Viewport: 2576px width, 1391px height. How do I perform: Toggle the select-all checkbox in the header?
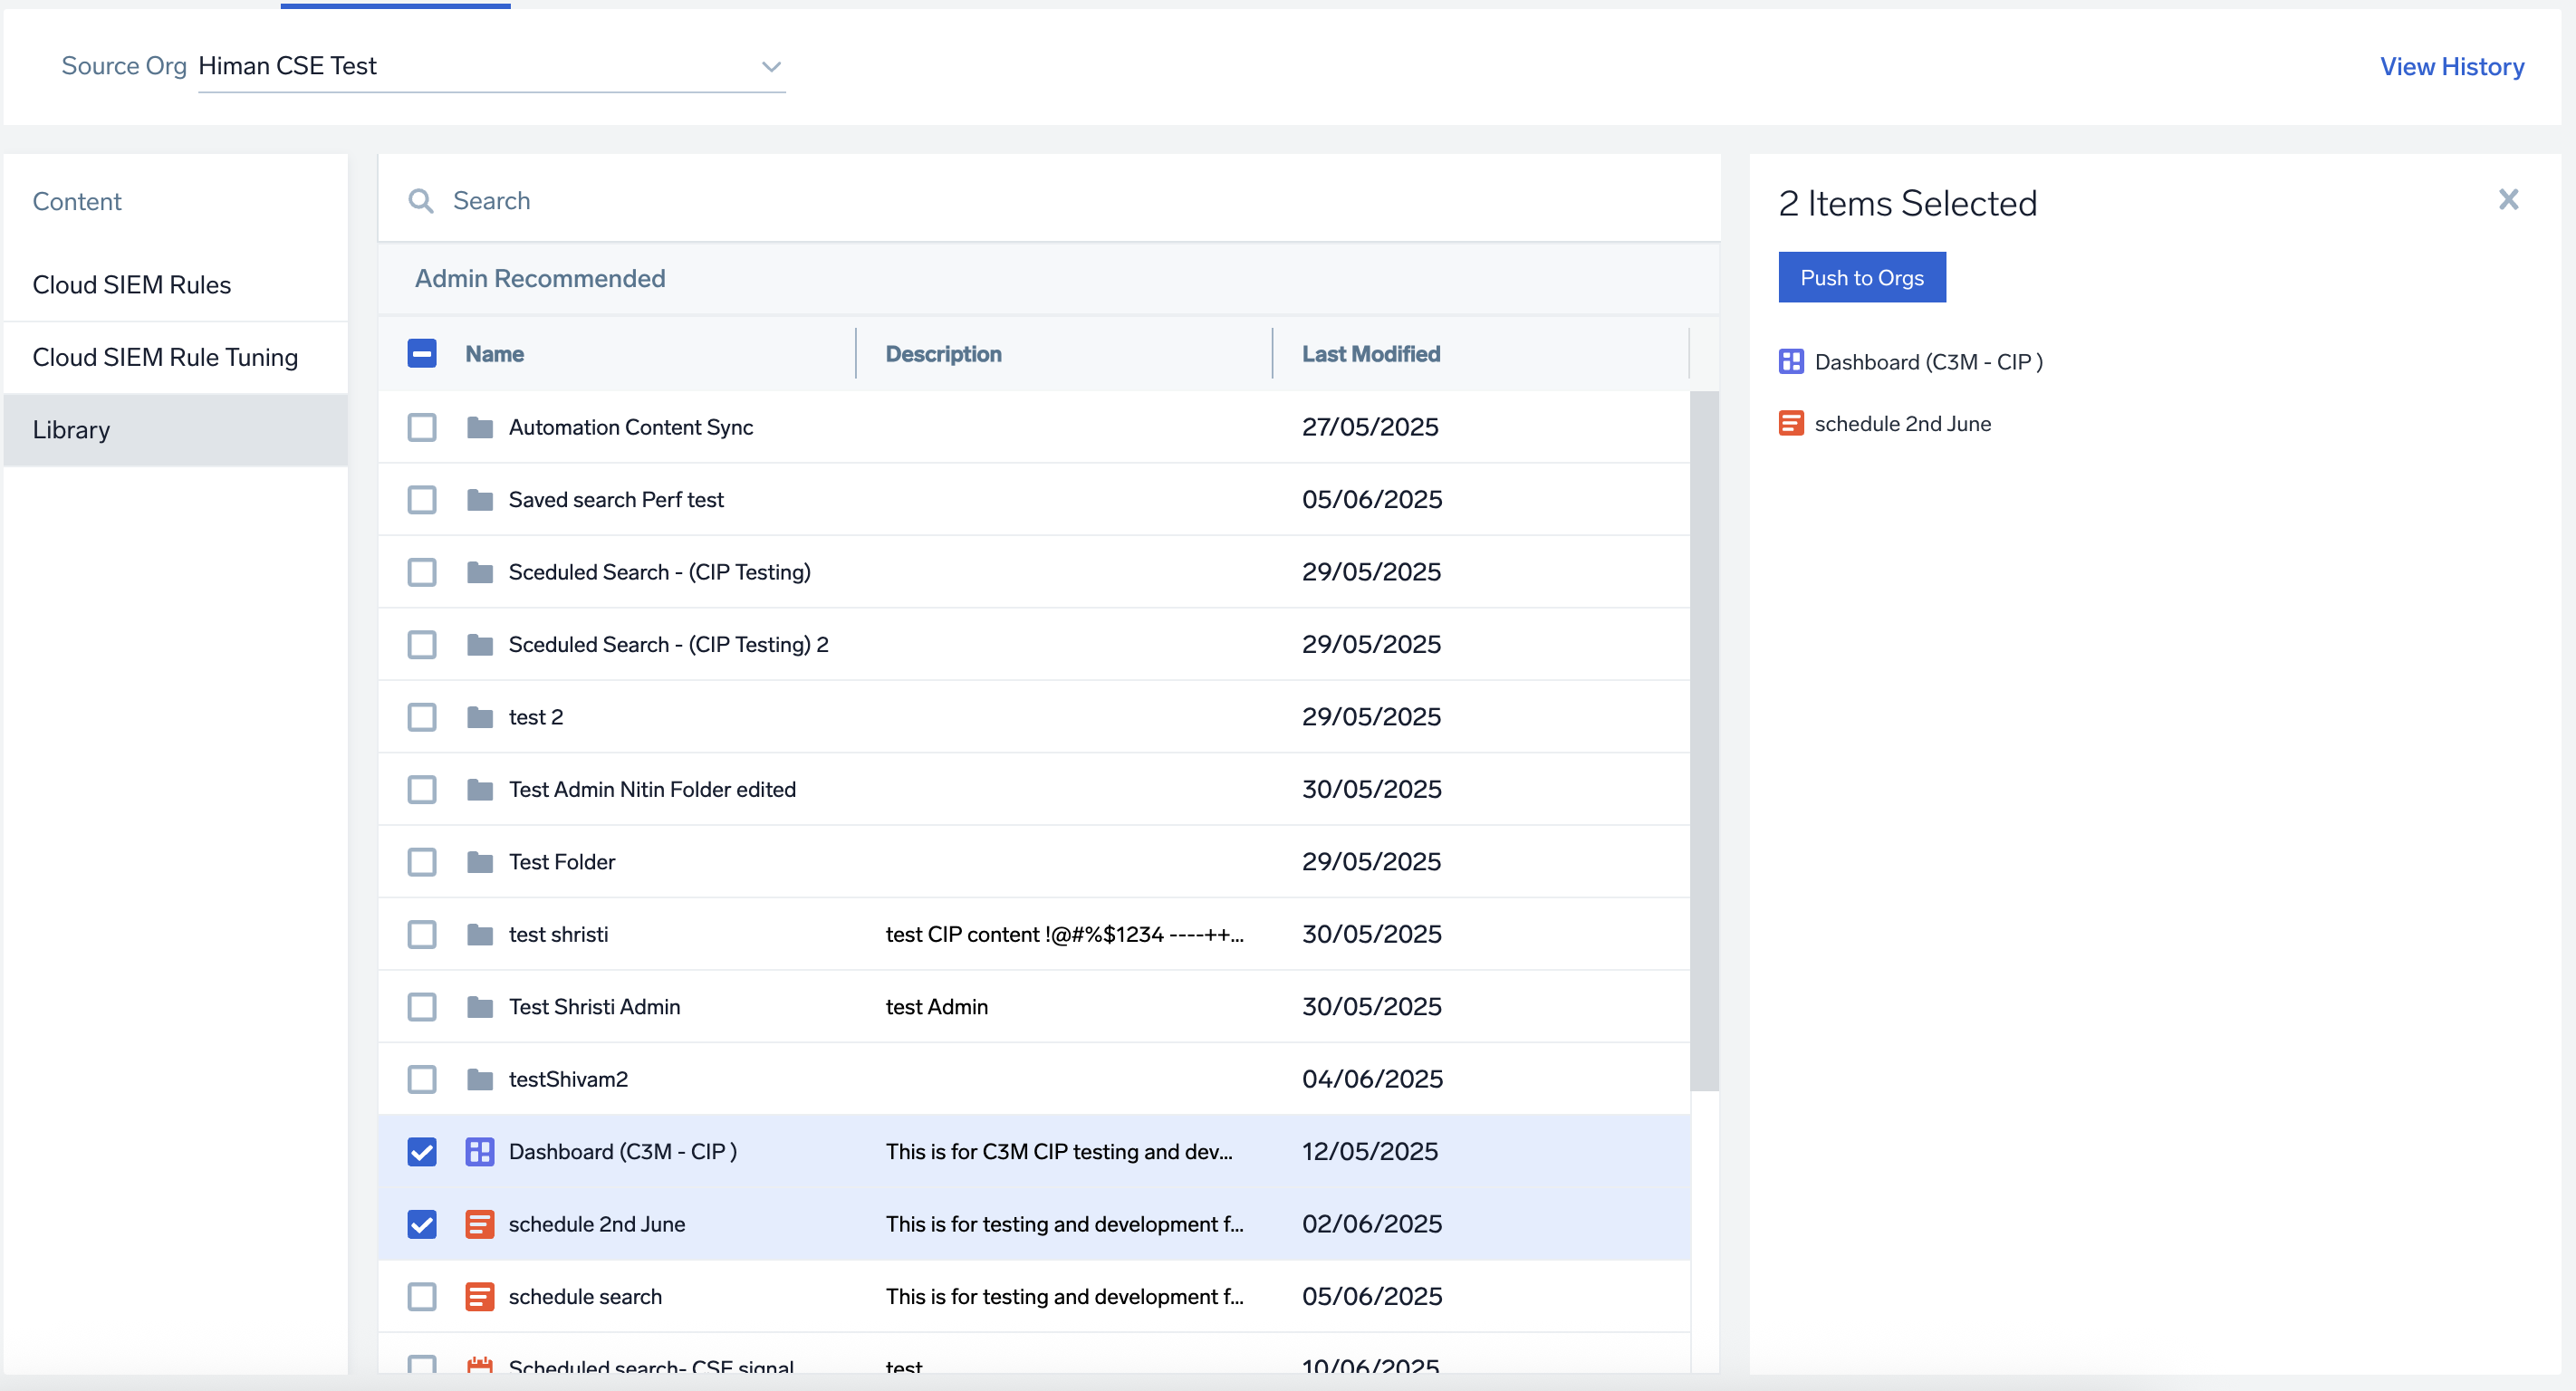click(422, 354)
